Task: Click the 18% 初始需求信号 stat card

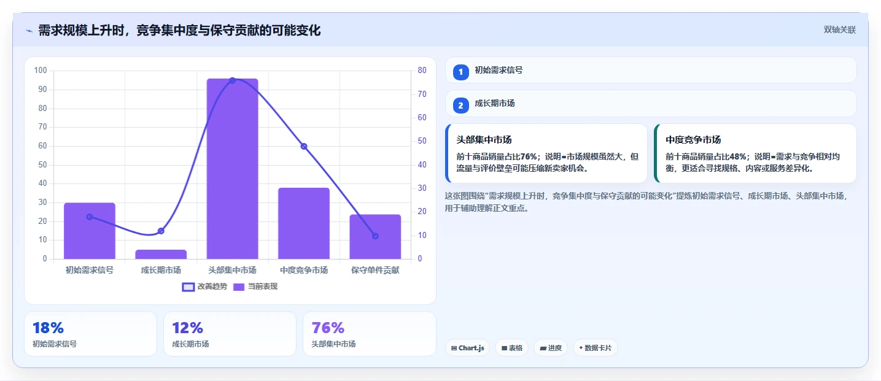Action: (x=91, y=334)
